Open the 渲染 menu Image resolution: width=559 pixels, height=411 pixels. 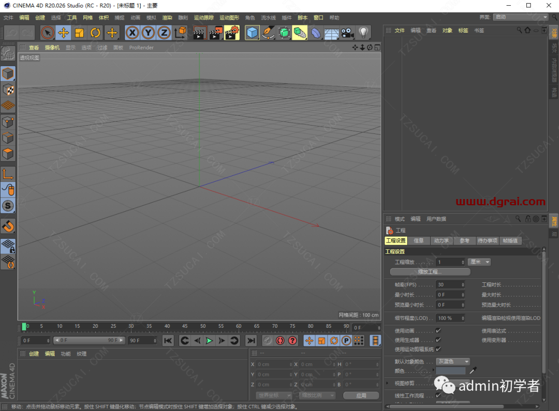pos(167,18)
